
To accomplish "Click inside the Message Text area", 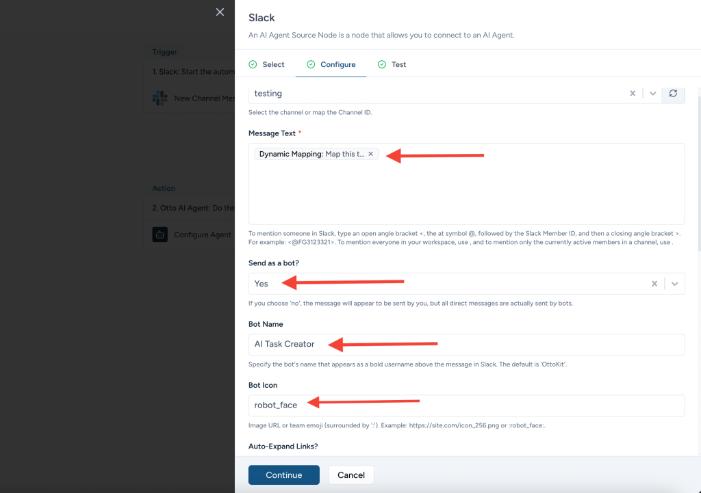I will 466,183.
